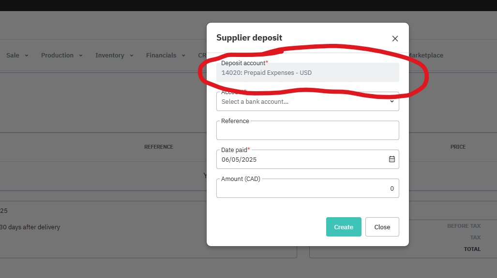Click the TOTAL label in summary

472,249
